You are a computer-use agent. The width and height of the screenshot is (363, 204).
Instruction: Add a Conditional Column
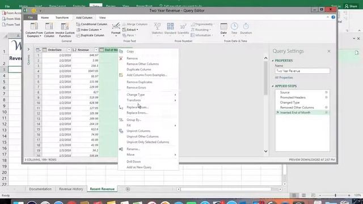[x=92, y=24]
